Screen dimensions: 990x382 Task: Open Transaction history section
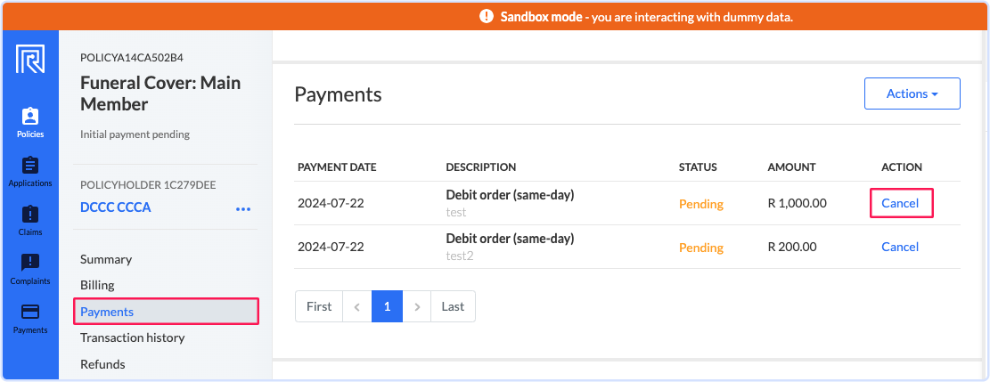tap(133, 337)
